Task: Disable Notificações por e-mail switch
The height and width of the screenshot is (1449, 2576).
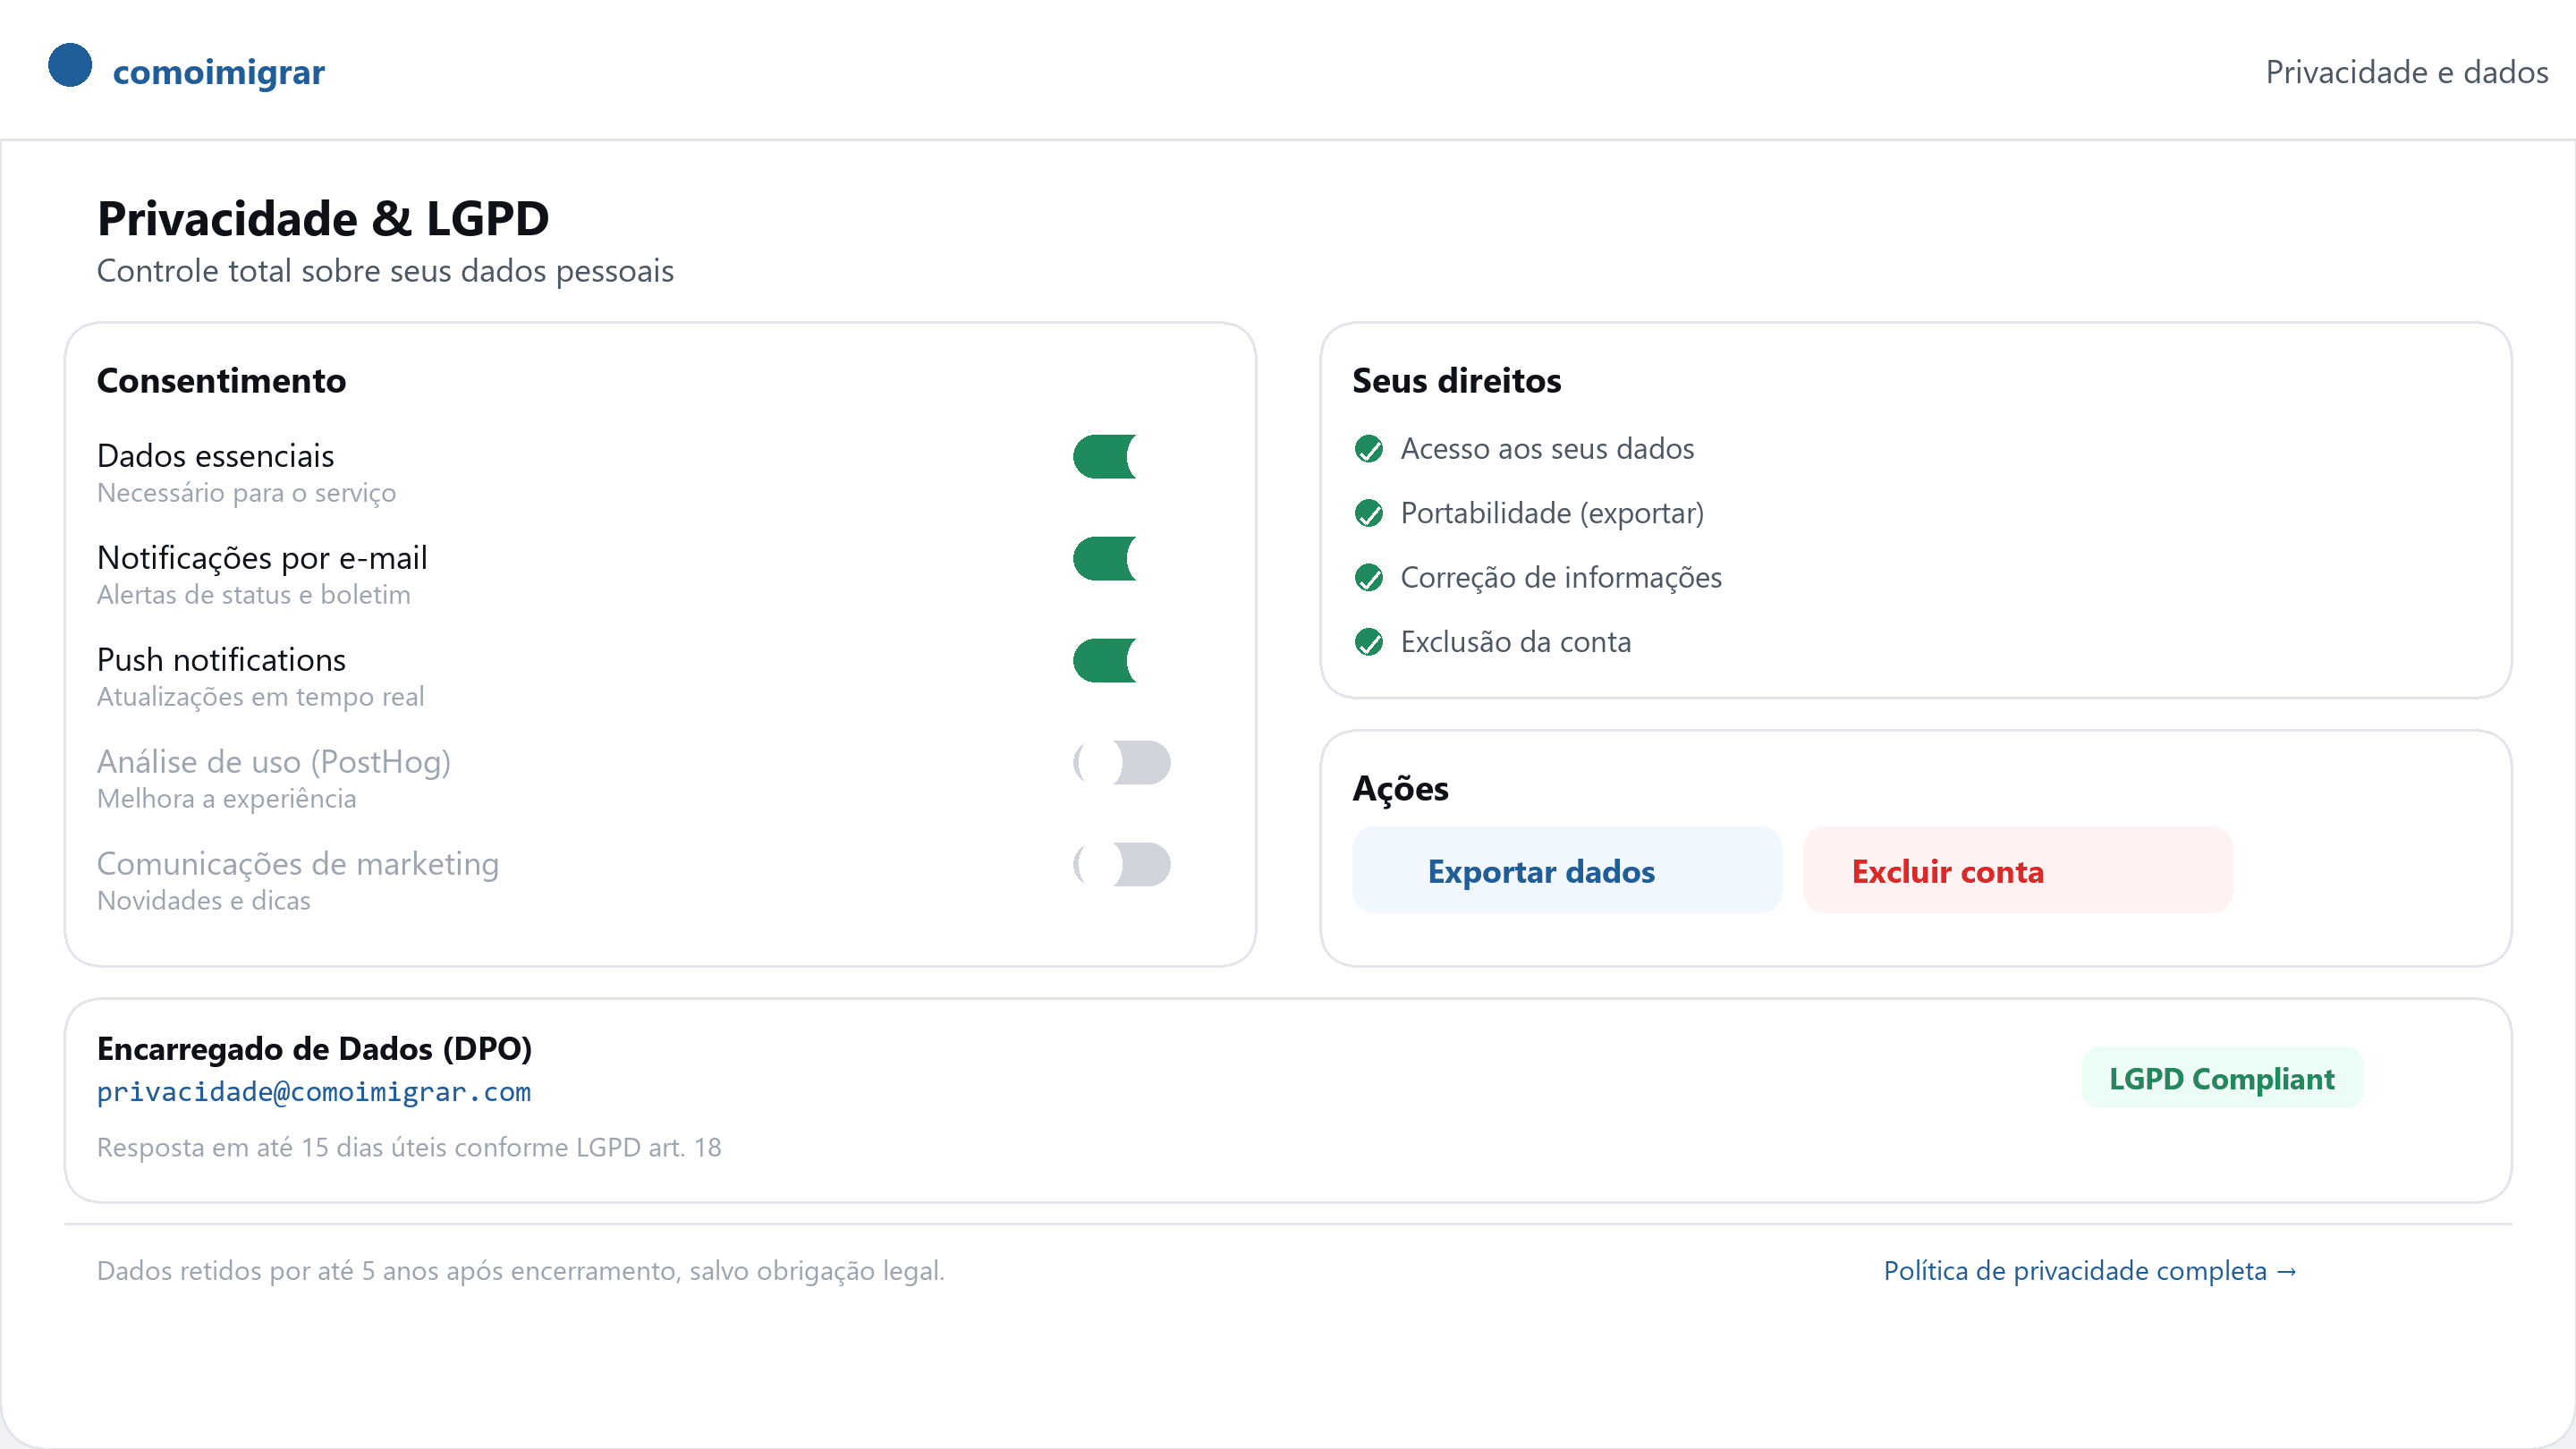Action: pyautogui.click(x=1121, y=559)
